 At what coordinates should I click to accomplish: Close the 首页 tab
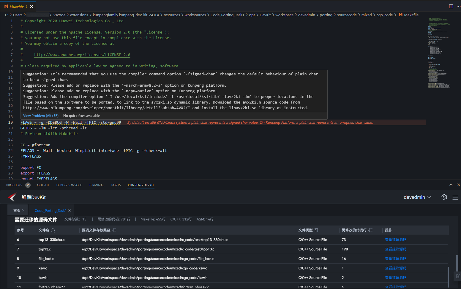click(x=23, y=210)
